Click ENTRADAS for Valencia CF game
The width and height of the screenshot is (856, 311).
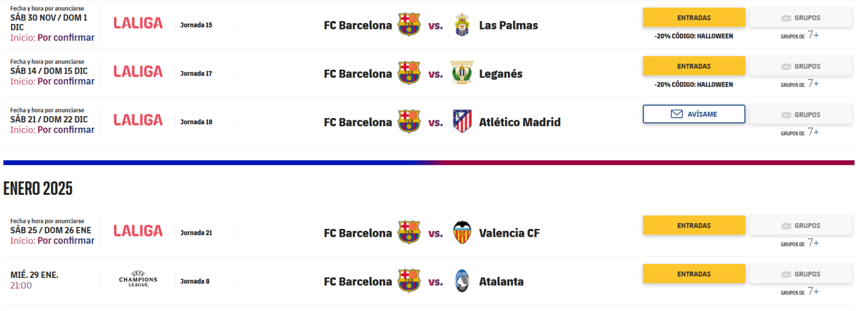[x=693, y=225]
